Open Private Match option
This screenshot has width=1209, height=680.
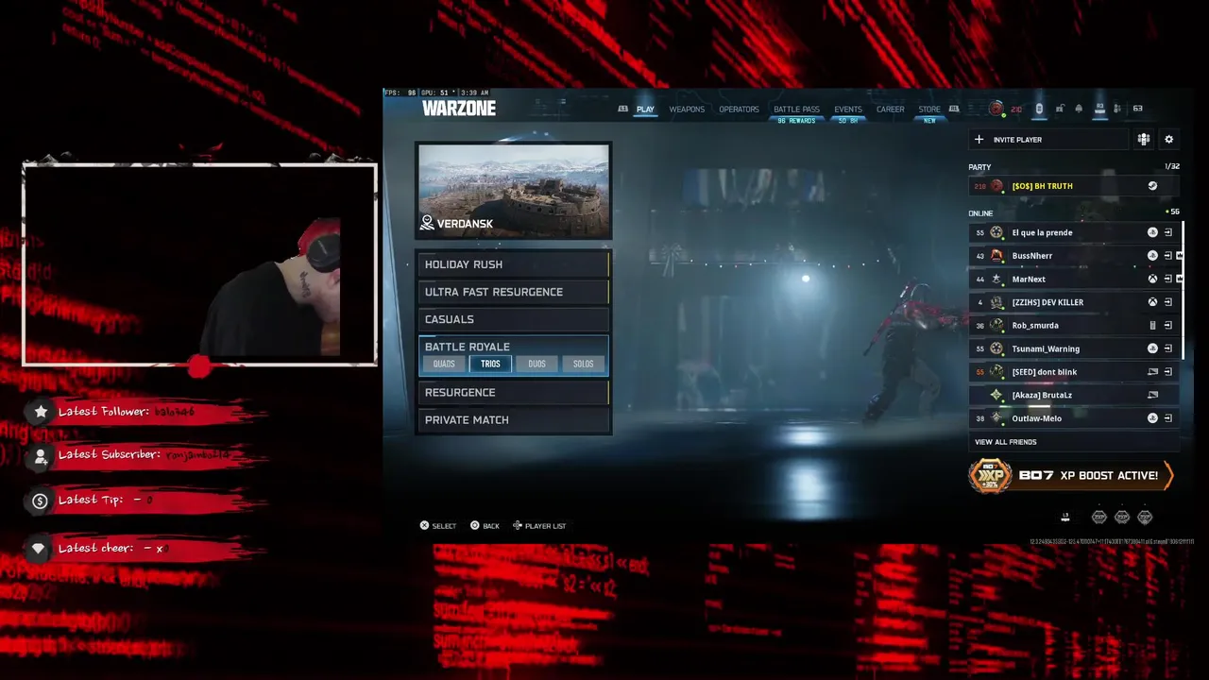tap(514, 419)
